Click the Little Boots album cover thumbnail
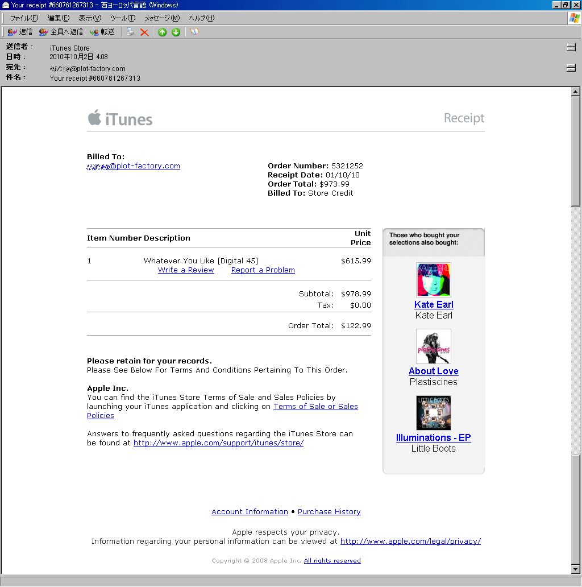Viewport: 582px width, 587px height. pyautogui.click(x=434, y=413)
